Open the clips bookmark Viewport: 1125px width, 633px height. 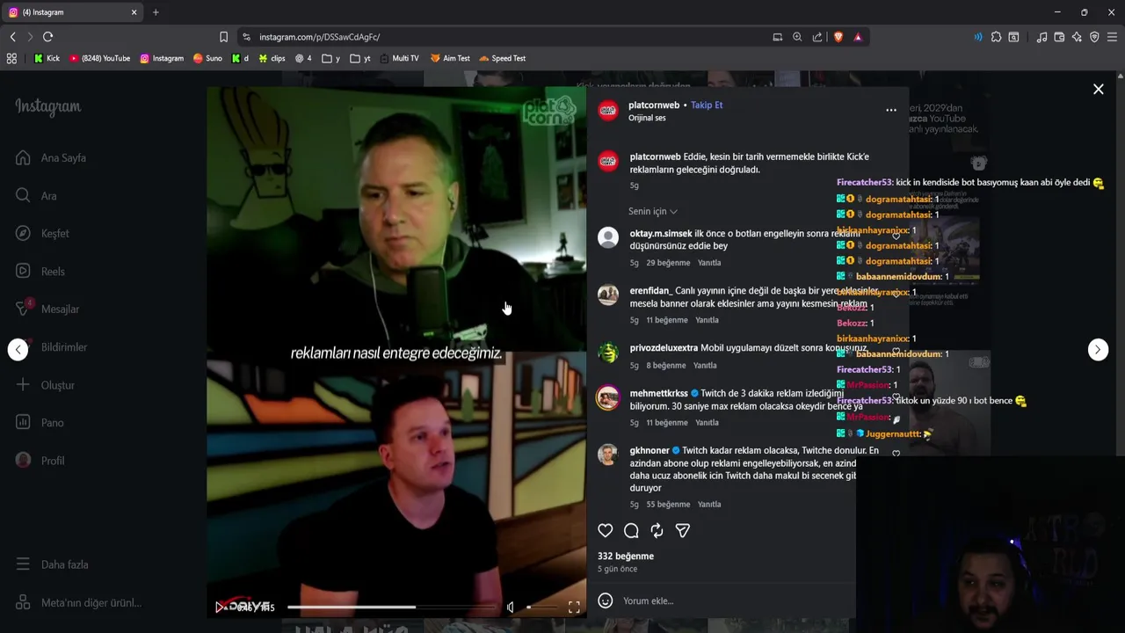(x=272, y=59)
